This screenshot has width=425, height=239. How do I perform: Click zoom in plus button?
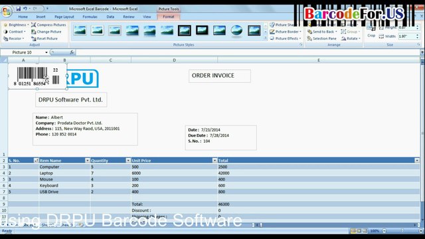click(420, 231)
